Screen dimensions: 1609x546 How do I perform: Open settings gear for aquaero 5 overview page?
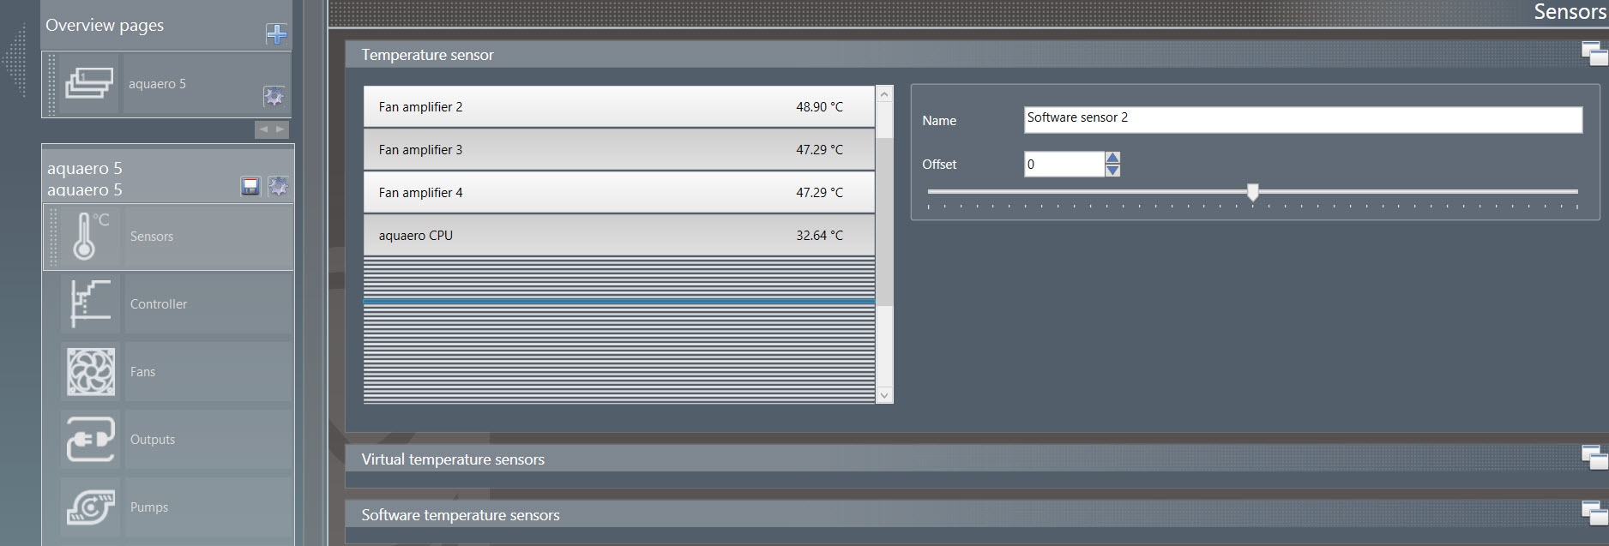coord(274,96)
